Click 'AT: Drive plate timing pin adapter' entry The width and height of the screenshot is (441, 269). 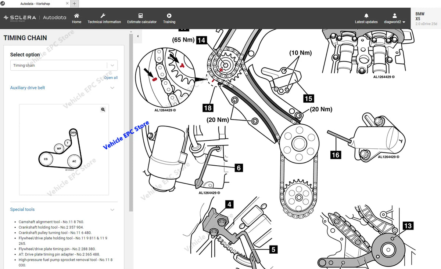59,254
